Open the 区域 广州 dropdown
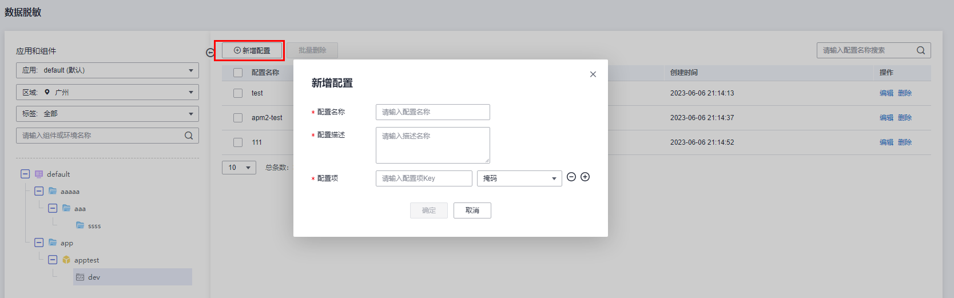The height and width of the screenshot is (298, 954). (x=108, y=92)
